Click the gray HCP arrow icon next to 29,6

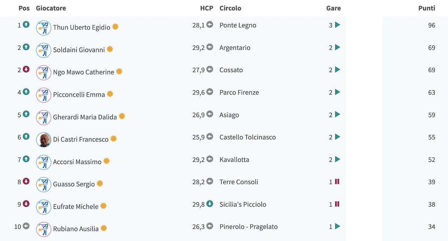point(210,92)
